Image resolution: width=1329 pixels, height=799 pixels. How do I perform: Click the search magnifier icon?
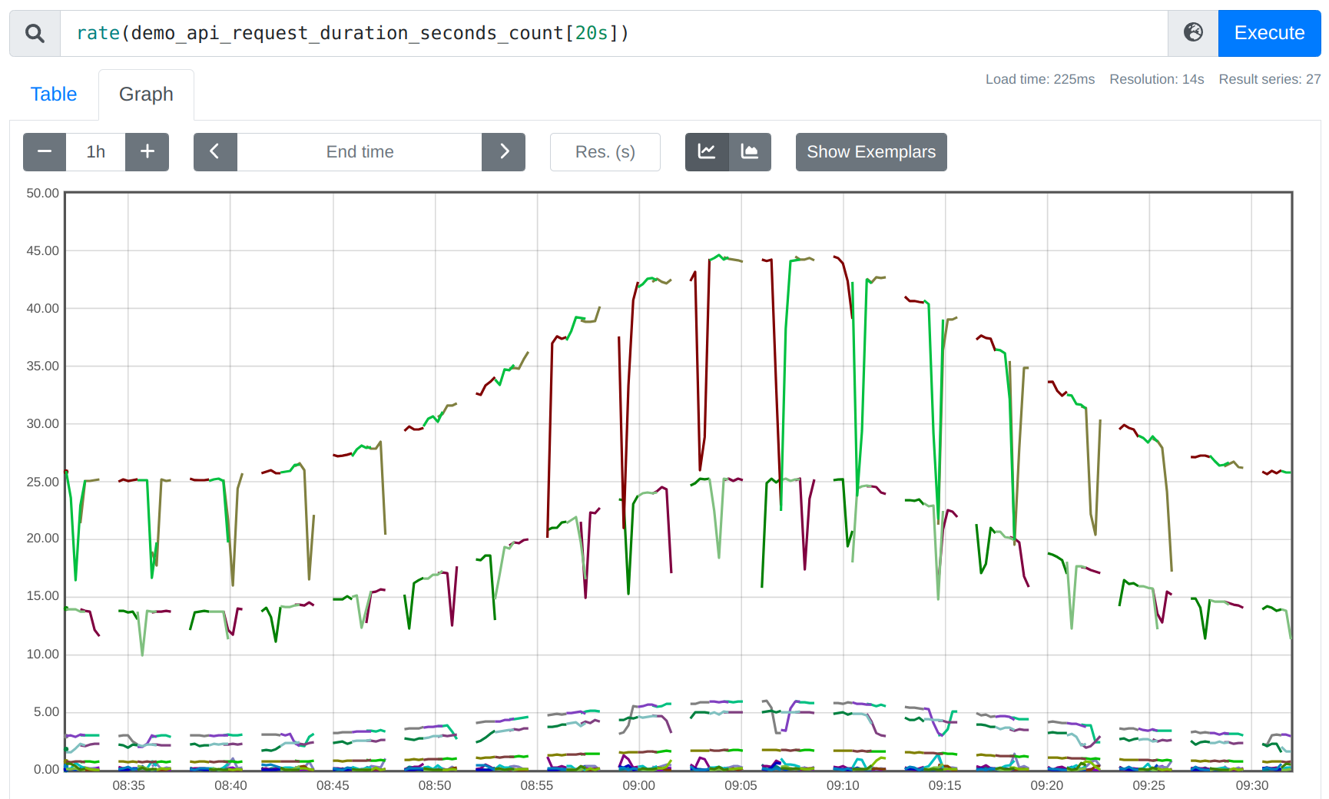(x=34, y=33)
